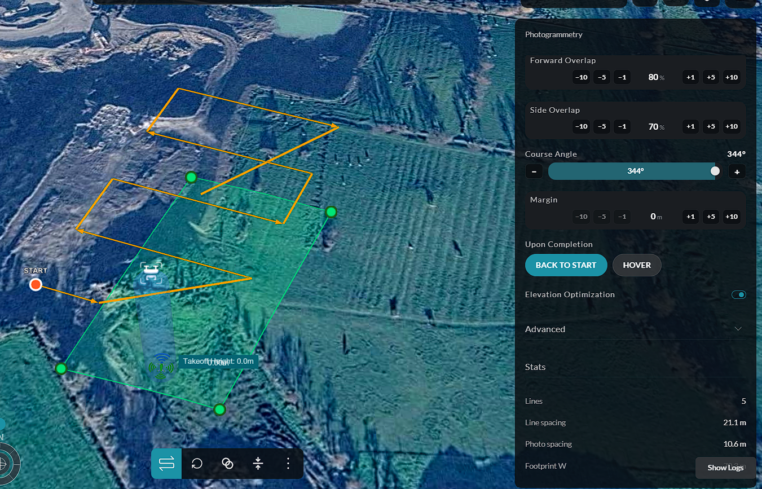
Task: Click the overlapping circles icon in toolbar
Action: coord(227,464)
